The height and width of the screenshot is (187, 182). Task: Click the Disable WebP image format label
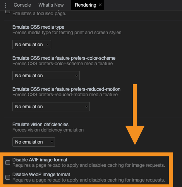[x=41, y=175]
